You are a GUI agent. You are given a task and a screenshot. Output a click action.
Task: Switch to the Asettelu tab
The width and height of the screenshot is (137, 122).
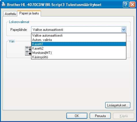coord(10,14)
